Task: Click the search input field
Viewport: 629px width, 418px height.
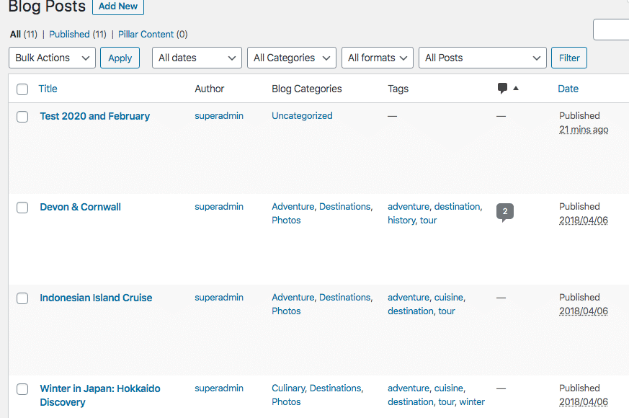Action: pyautogui.click(x=612, y=30)
